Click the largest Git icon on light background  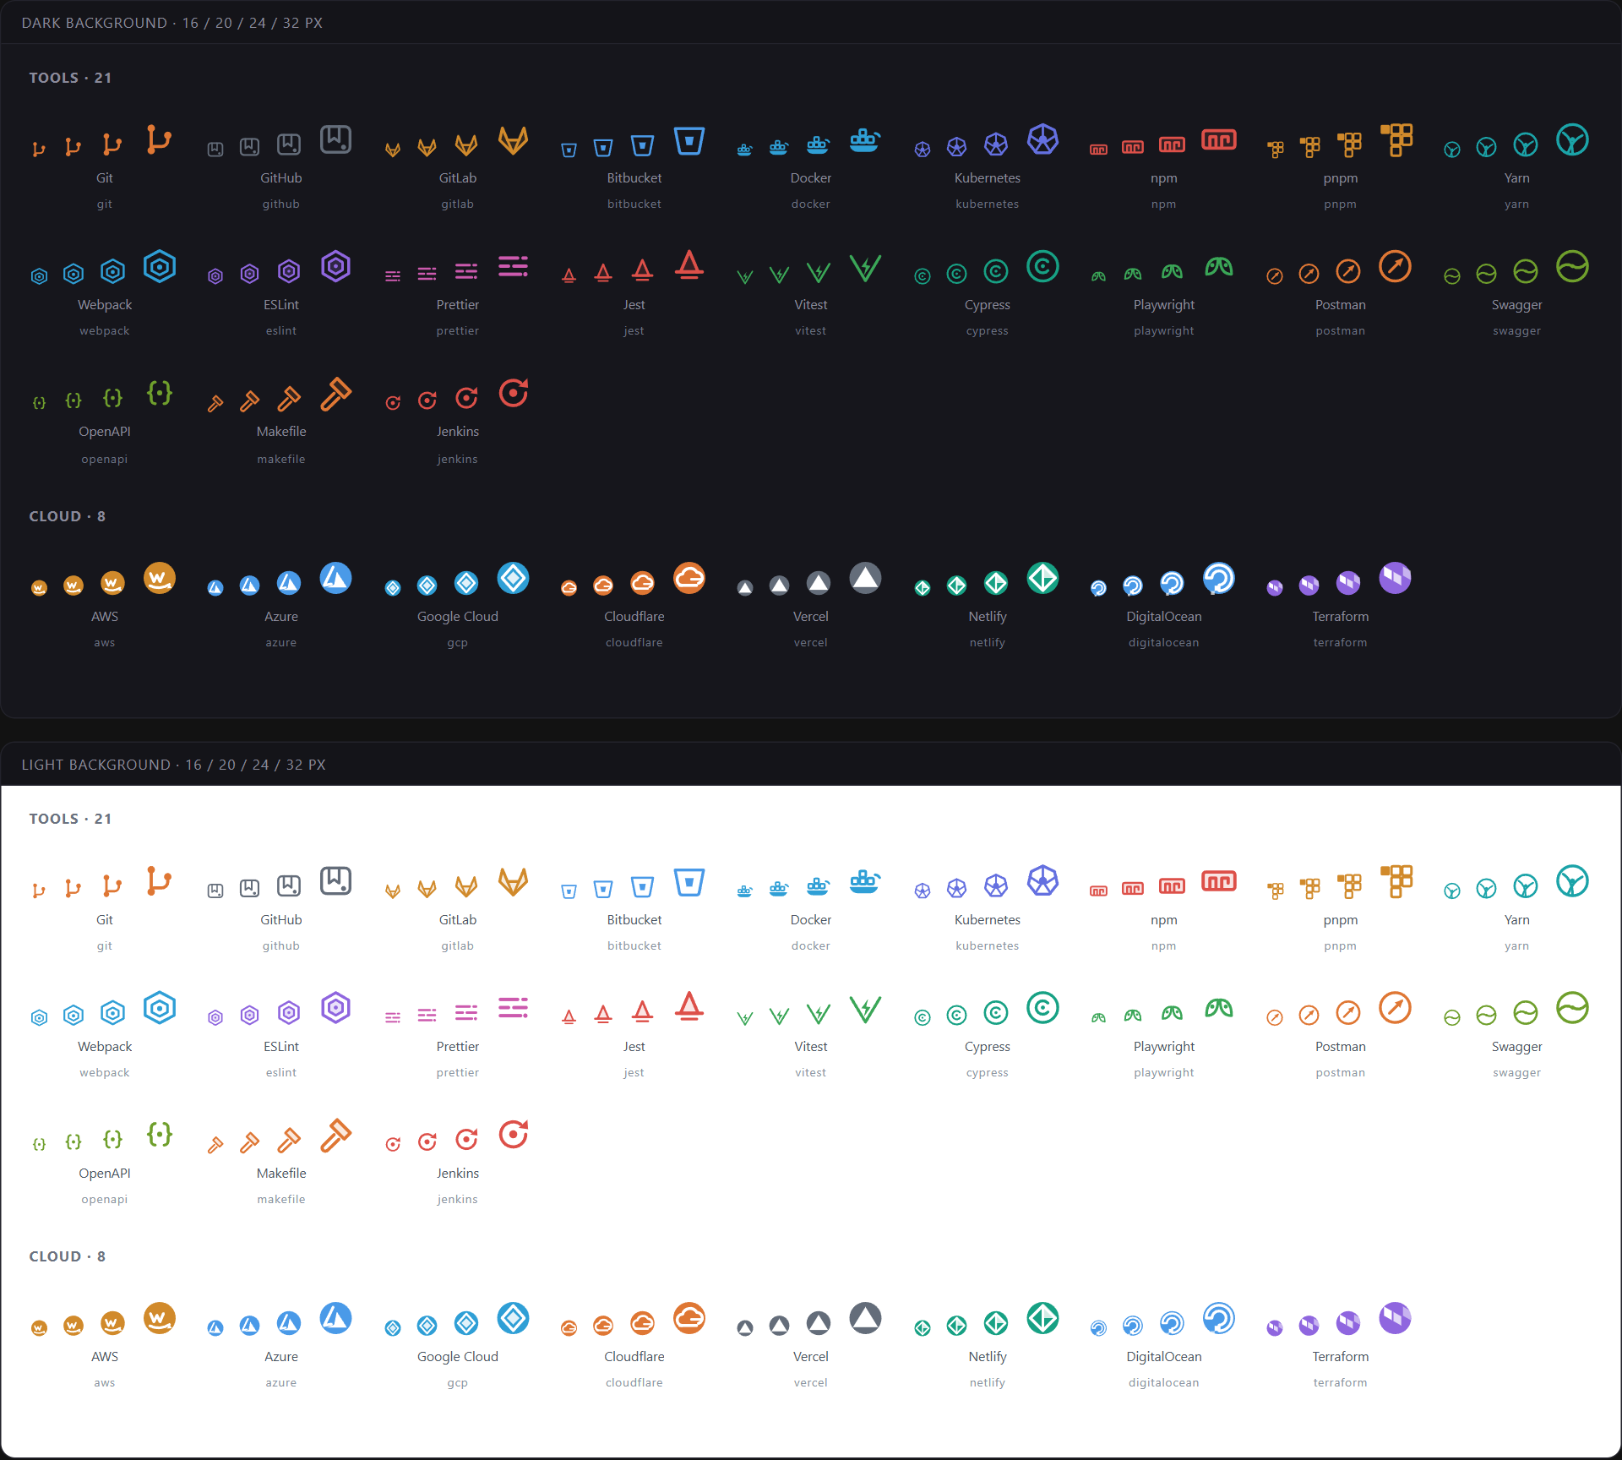click(x=159, y=880)
